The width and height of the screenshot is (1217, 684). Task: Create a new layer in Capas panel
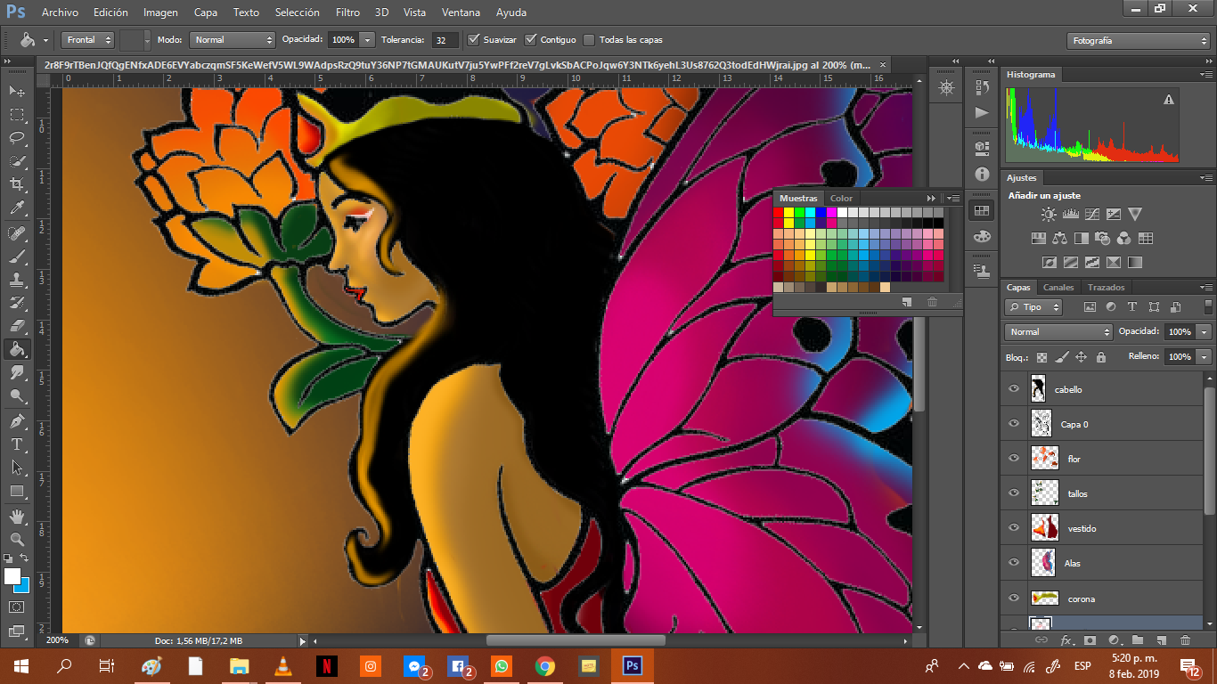pyautogui.click(x=1161, y=639)
